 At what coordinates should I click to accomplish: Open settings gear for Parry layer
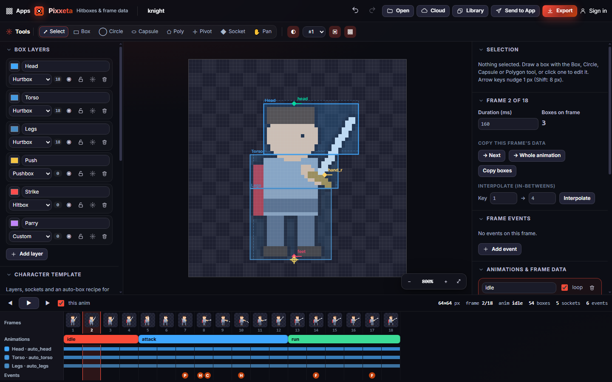(93, 236)
